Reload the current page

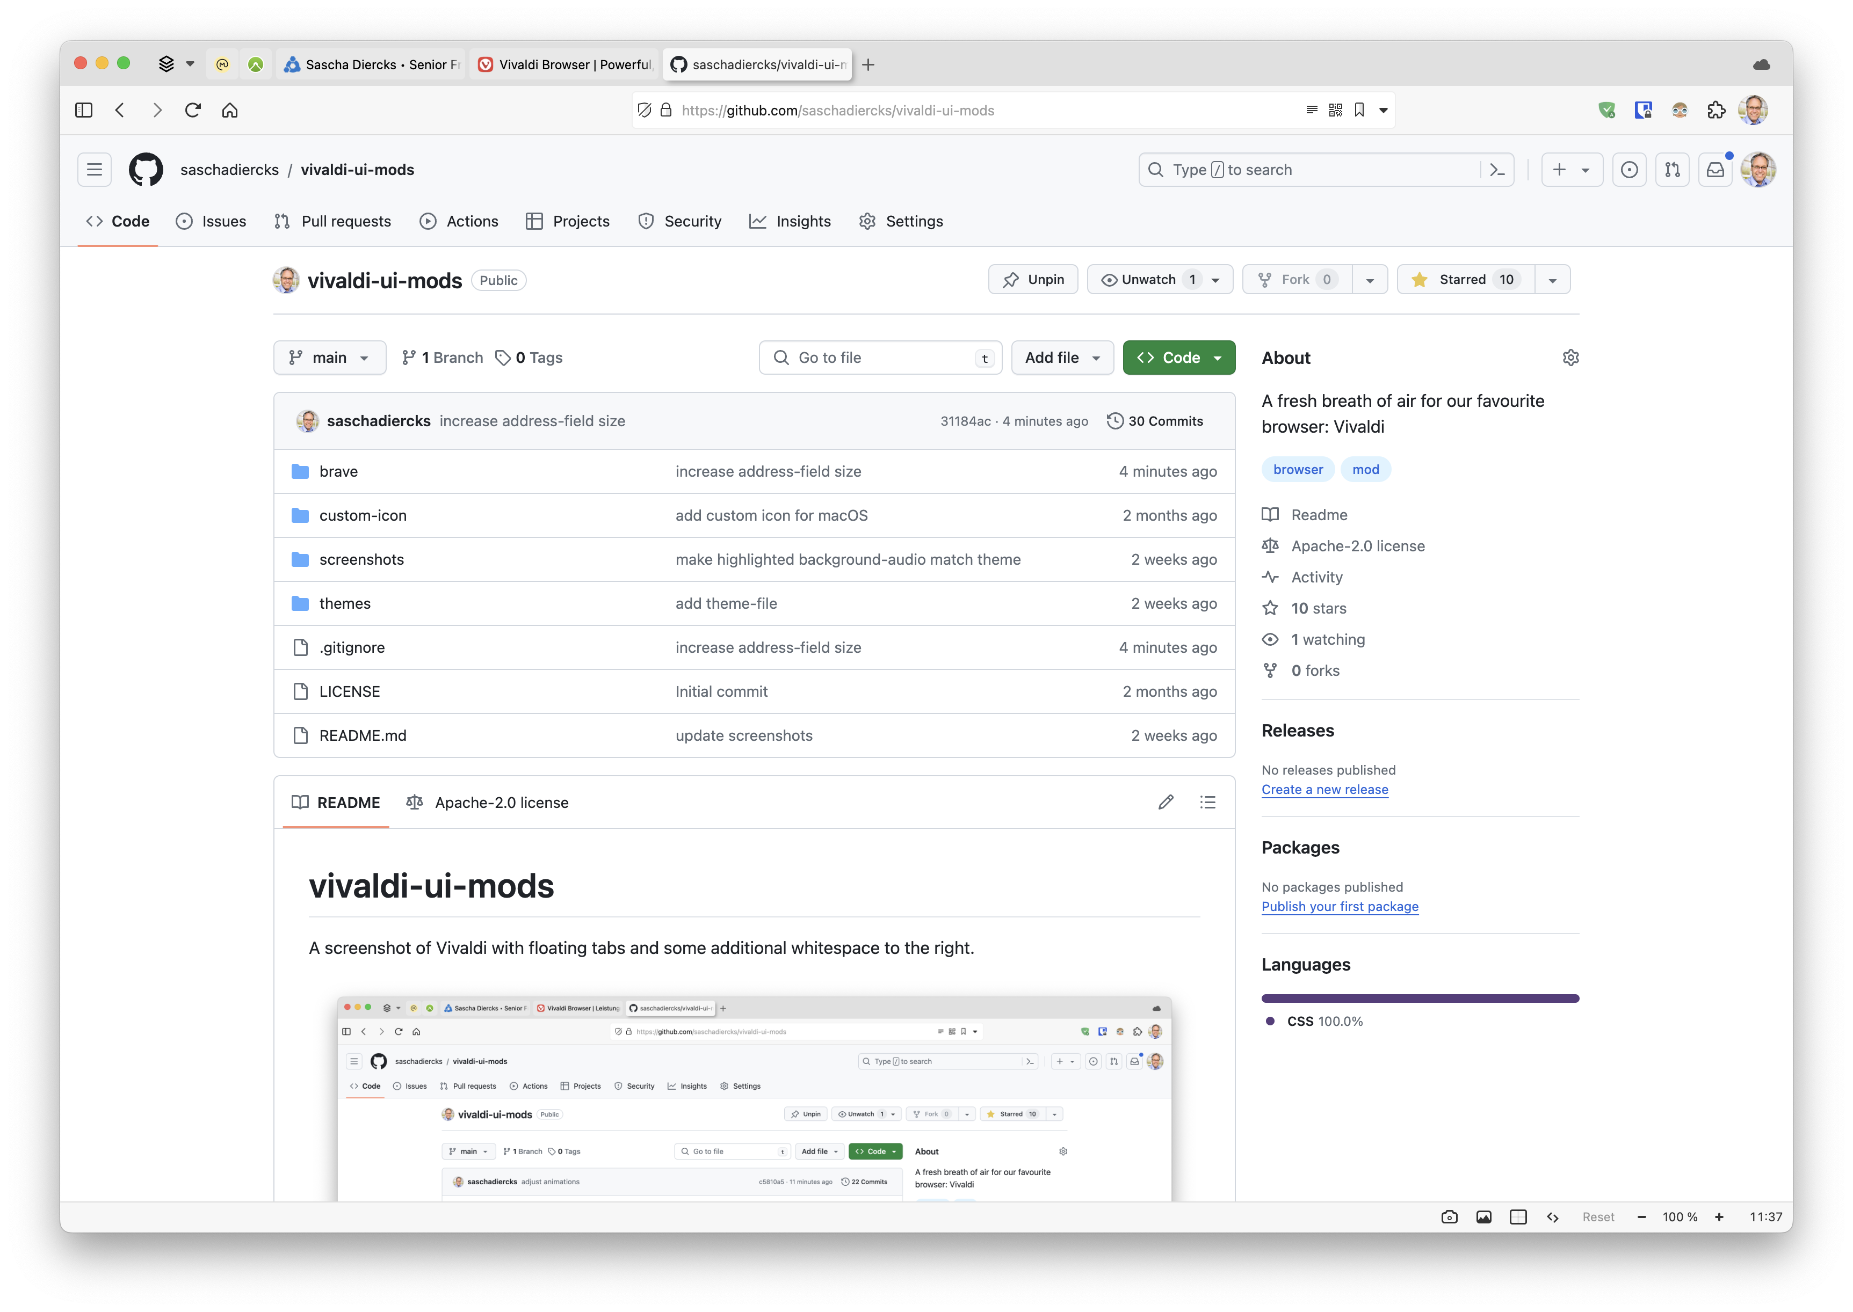192,110
